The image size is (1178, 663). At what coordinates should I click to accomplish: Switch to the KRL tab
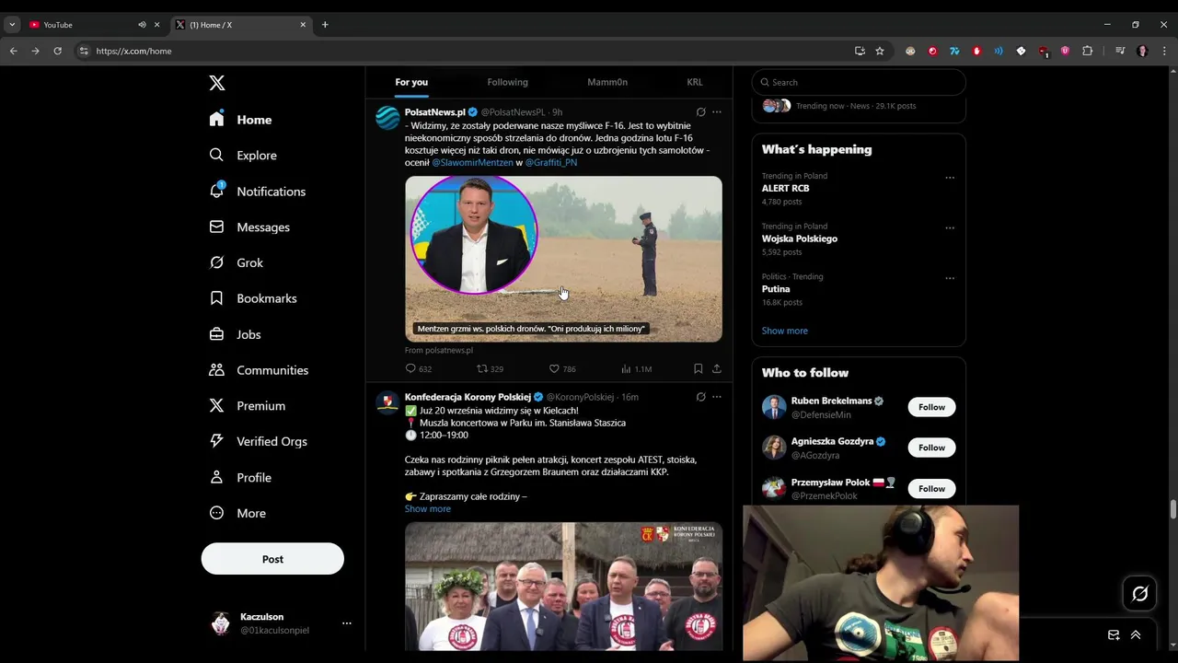(x=695, y=82)
